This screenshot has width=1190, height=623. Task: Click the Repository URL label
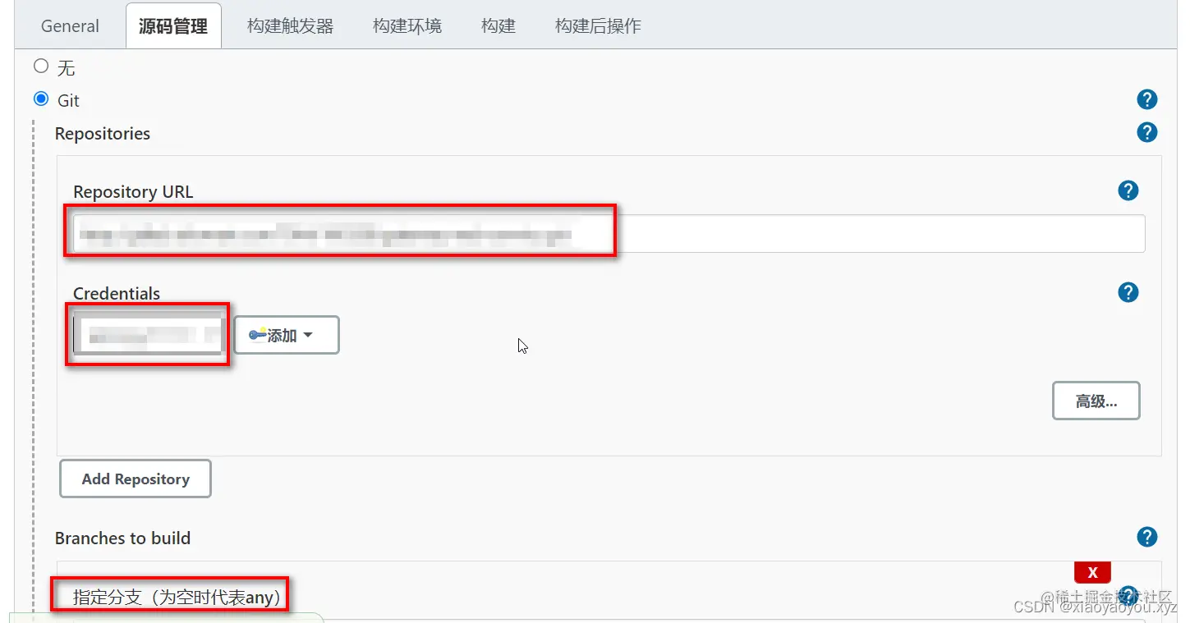click(133, 192)
